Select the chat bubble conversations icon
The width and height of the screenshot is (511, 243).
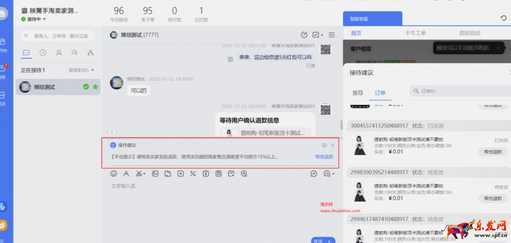(x=26, y=53)
